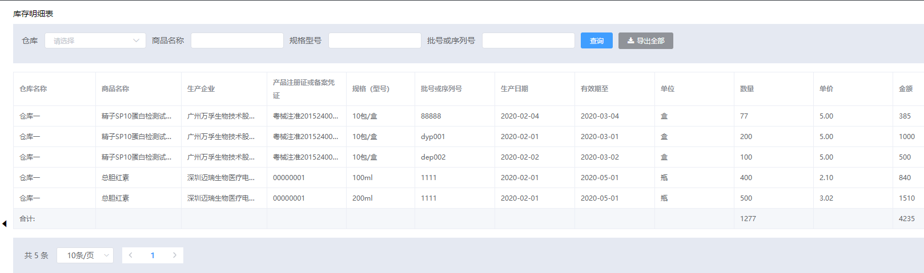Screen dimensions: 924x273
Task: Click the 仓库名称 column header
Action: point(33,89)
